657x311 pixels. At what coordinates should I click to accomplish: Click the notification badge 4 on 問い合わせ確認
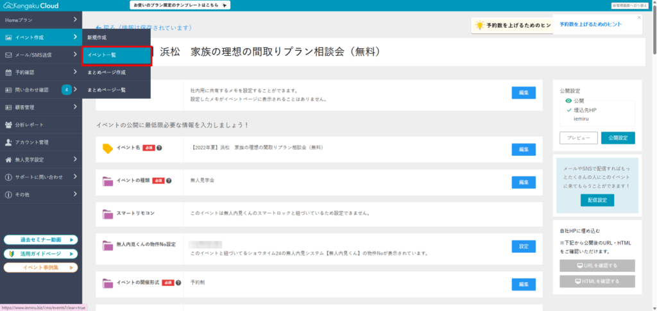pos(67,90)
